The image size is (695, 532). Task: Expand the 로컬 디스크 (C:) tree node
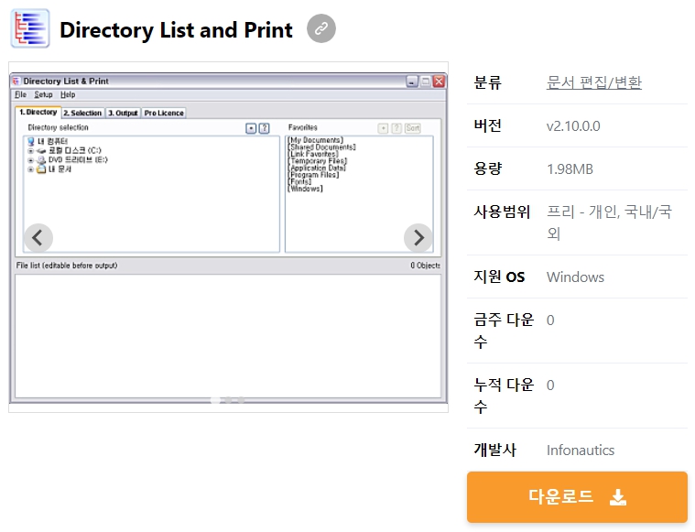tap(30, 151)
